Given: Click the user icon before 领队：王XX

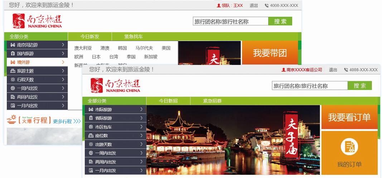Looking at the screenshot, I should (219, 5).
